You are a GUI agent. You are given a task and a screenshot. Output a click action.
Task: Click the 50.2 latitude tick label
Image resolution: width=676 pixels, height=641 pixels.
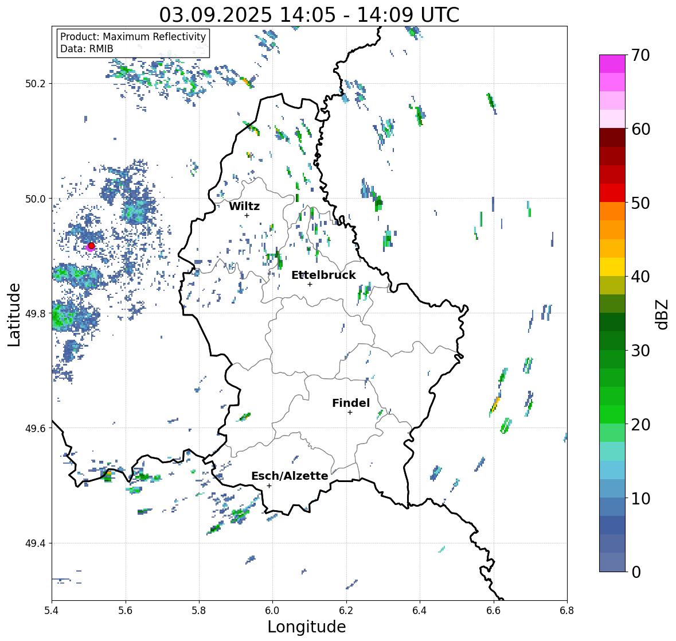(36, 84)
